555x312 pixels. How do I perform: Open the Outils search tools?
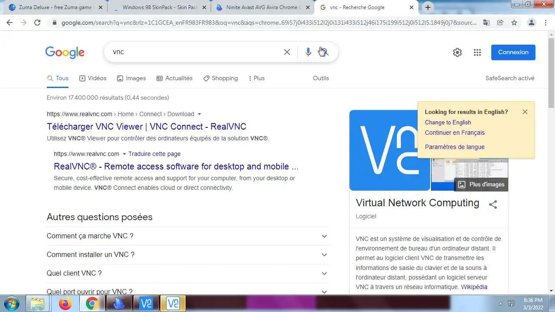pyautogui.click(x=321, y=78)
